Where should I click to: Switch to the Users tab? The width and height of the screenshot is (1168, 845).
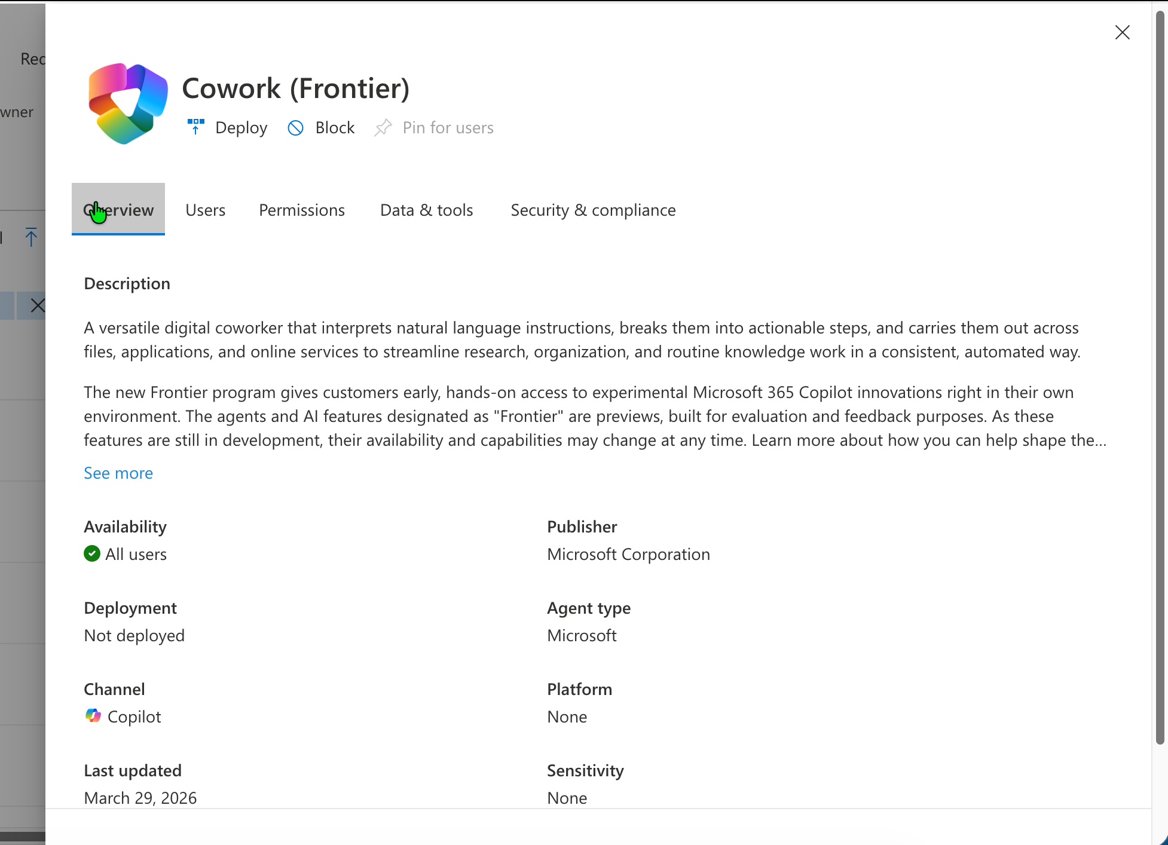[x=205, y=210]
